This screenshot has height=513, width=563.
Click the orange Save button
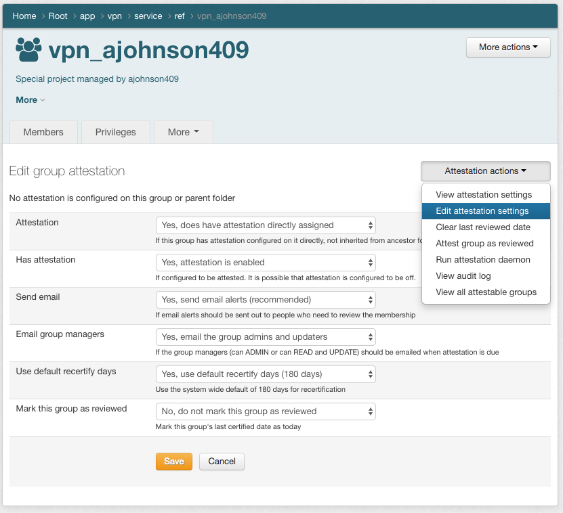point(174,462)
